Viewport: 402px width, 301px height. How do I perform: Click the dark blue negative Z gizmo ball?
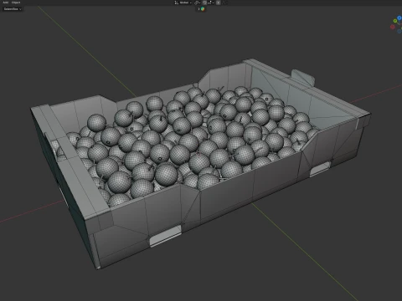tap(399, 32)
